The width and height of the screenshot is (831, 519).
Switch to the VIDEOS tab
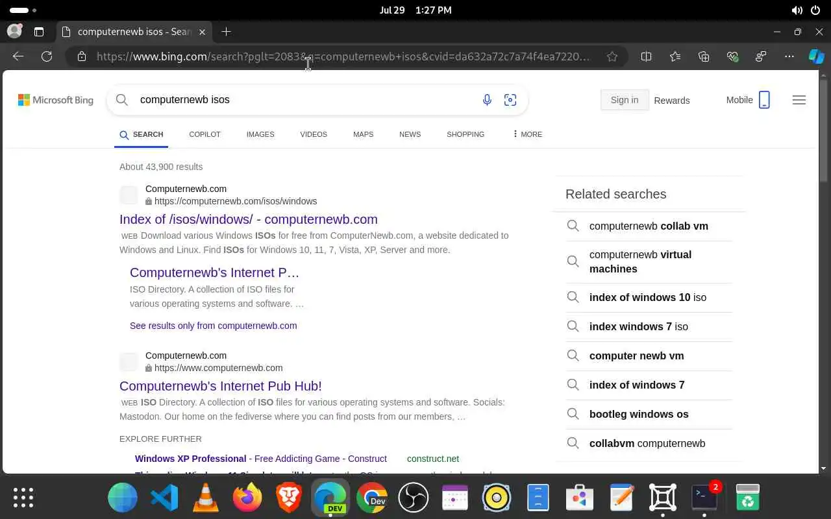(314, 134)
